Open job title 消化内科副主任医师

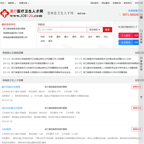12,108
